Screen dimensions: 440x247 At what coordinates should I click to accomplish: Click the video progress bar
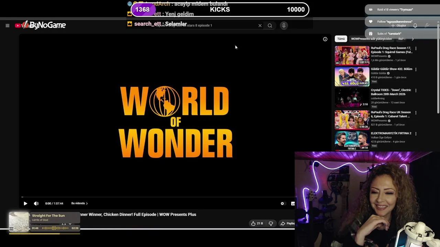158,197
